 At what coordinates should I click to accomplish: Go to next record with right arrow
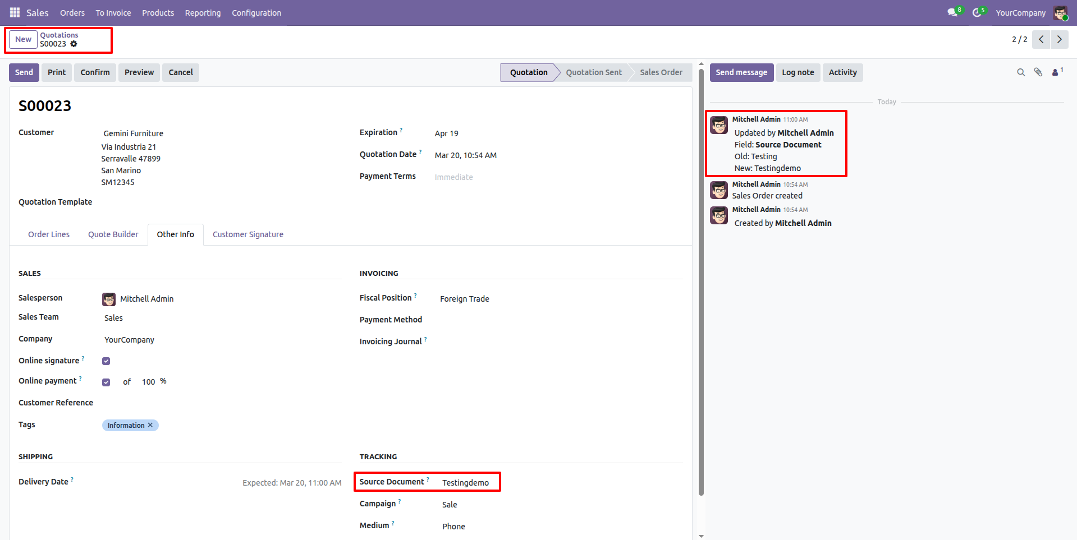click(x=1059, y=39)
